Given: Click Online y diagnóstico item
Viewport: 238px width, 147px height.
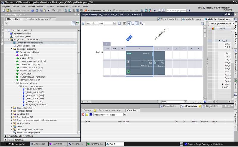Looking at the screenshot, I should 26,46.
